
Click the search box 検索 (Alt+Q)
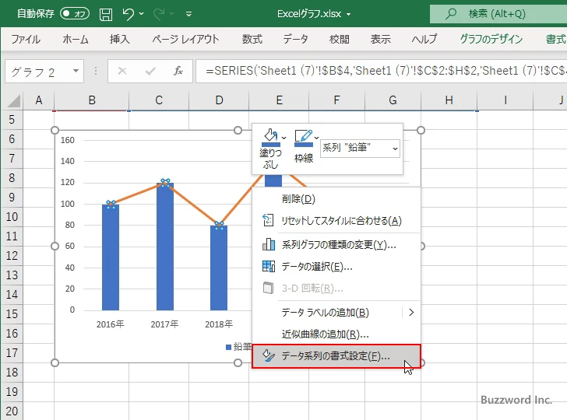click(498, 14)
